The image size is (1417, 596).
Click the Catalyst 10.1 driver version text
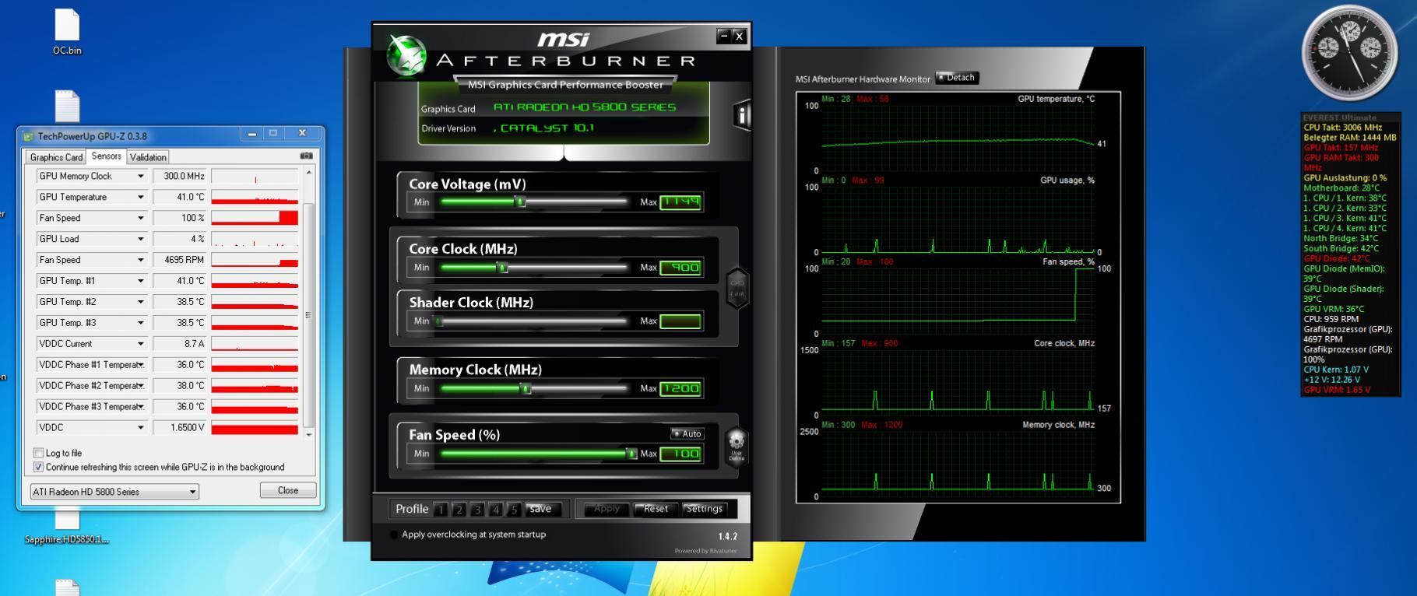click(543, 128)
